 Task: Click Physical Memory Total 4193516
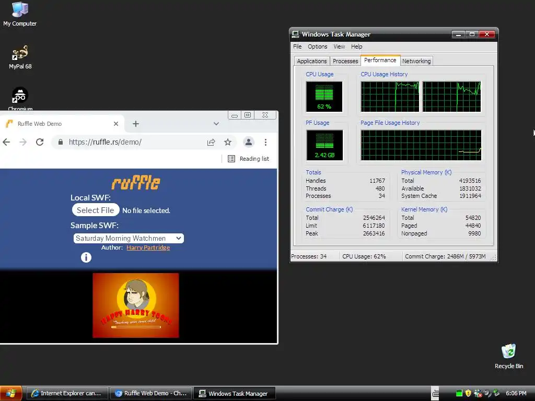pos(470,181)
